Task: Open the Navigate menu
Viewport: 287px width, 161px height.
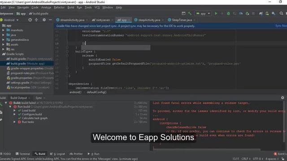Action: pyautogui.click(x=23, y=8)
